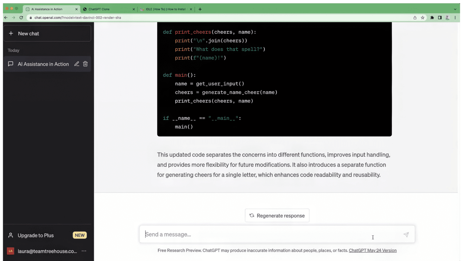Screen dimensions: 463x261
Task: Open a new browser tab with plus button
Action: click(x=200, y=9)
